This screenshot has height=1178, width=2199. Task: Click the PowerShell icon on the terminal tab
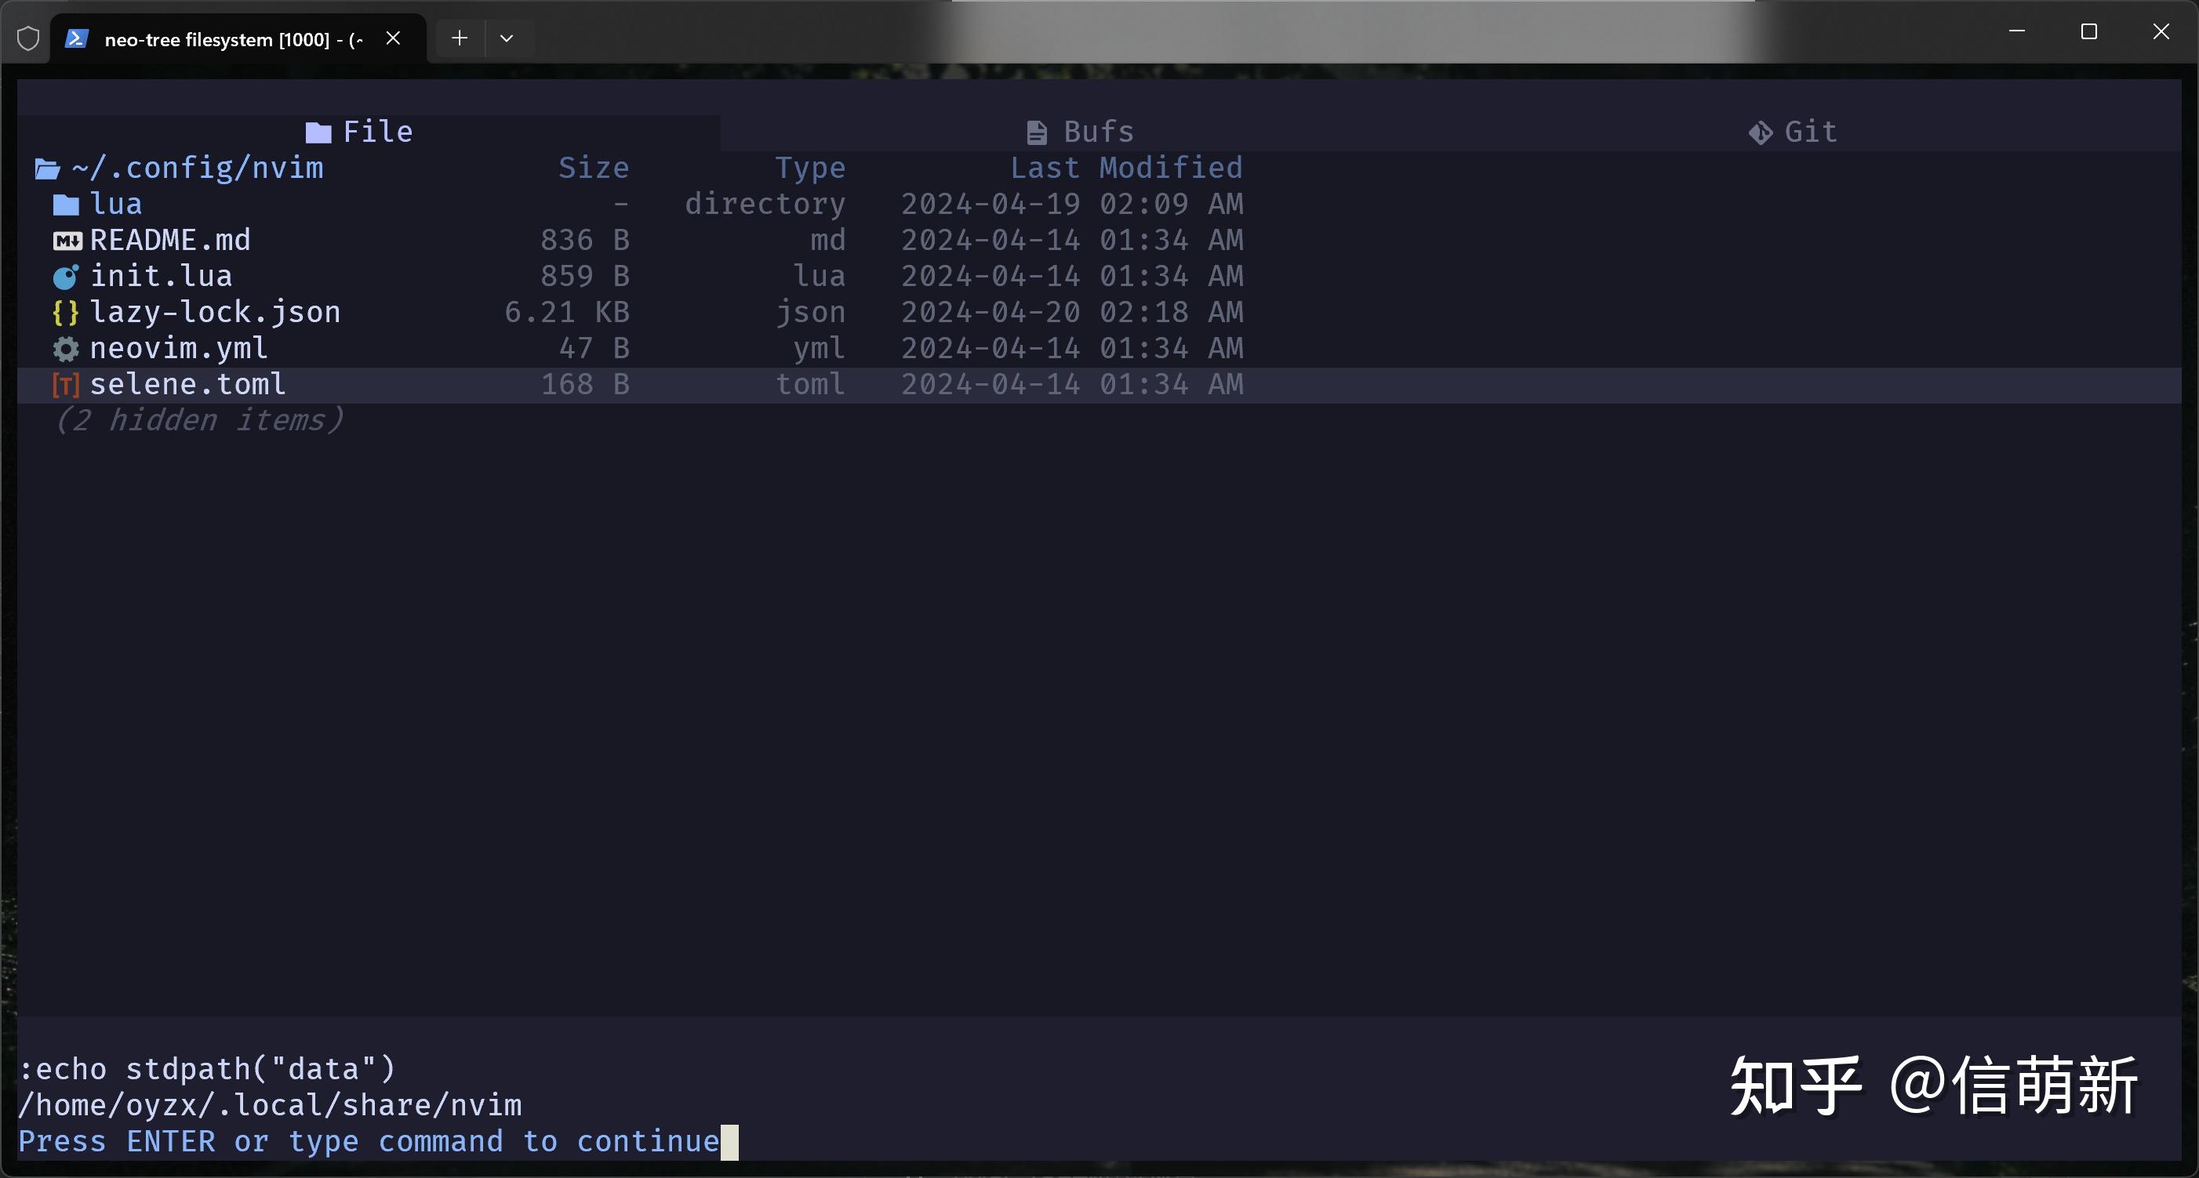77,37
